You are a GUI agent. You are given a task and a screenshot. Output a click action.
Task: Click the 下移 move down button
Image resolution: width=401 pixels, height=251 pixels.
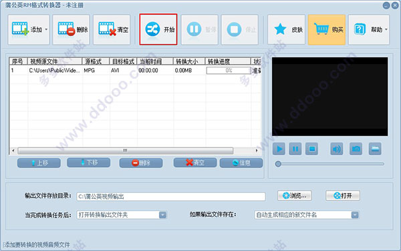[x=88, y=162]
